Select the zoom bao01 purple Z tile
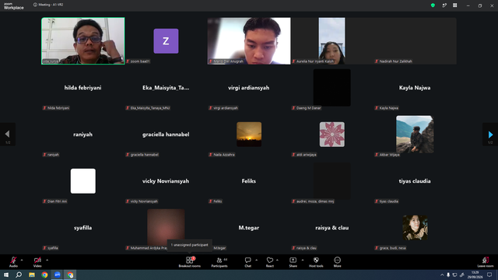The image size is (498, 280). point(166,41)
